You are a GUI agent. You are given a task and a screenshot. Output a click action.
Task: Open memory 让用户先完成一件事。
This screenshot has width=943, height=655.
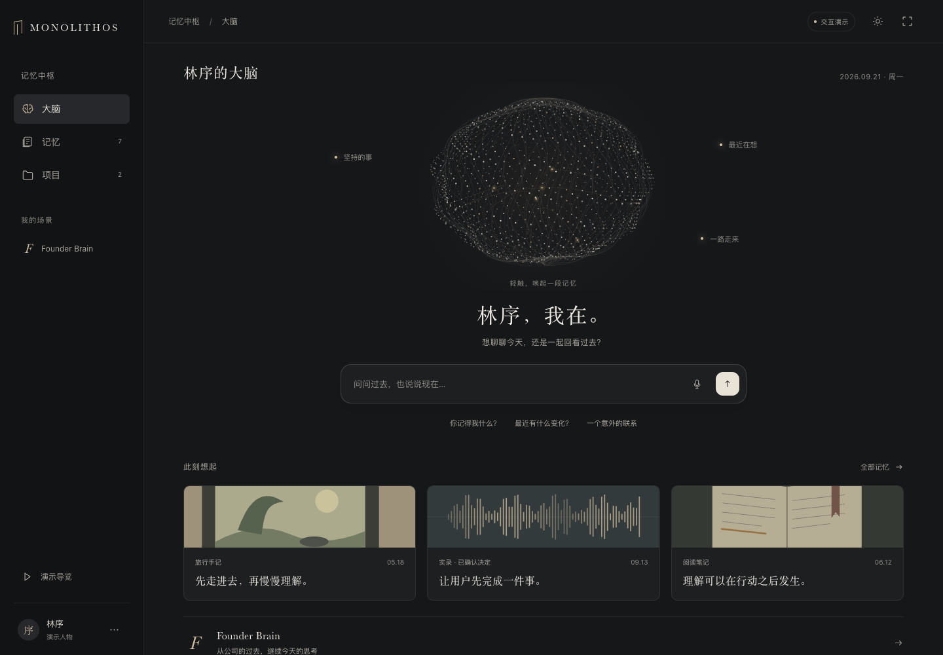coord(490,581)
